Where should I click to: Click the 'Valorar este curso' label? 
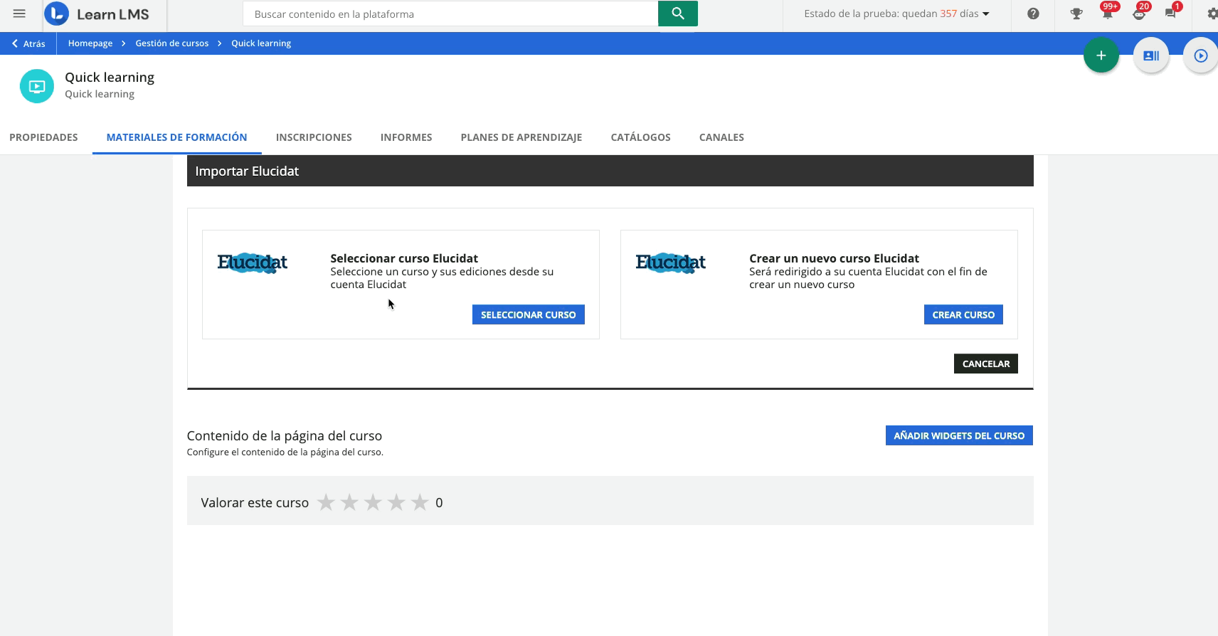coord(255,503)
